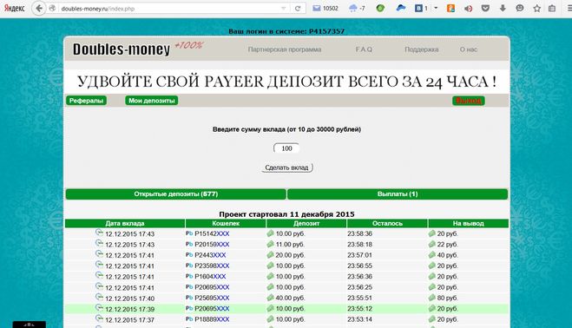
Task: Bookmark this page with star icon
Action: tap(537, 8)
